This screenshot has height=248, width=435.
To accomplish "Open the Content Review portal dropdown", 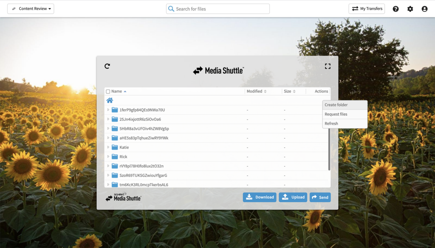I will pos(31,8).
